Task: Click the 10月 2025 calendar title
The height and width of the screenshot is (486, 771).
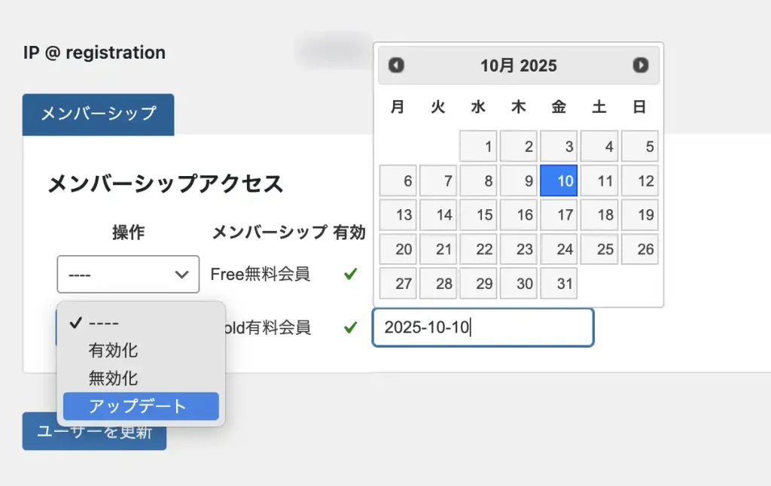Action: (519, 65)
